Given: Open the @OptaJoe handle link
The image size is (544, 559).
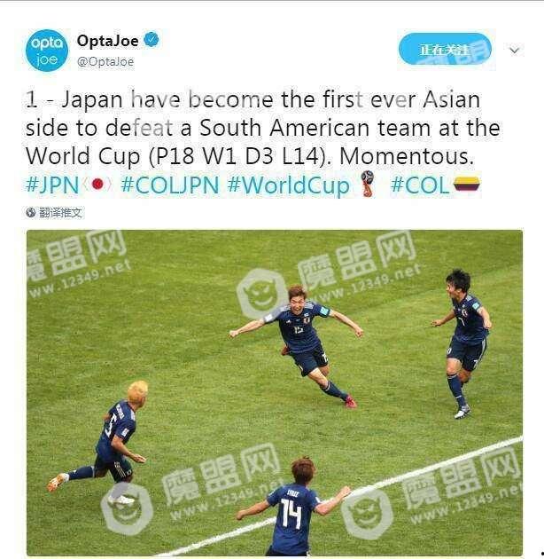Looking at the screenshot, I should coord(105,62).
